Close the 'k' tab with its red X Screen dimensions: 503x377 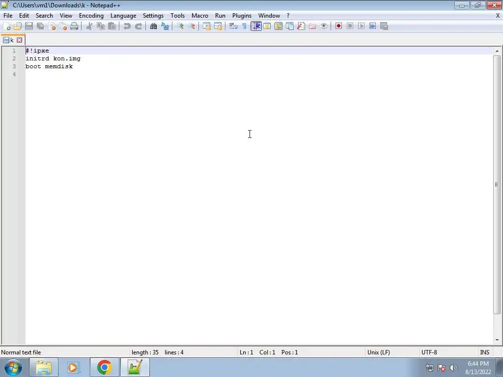(20, 40)
